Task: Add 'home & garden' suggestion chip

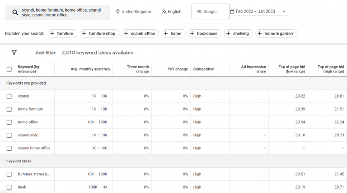Action: point(276,33)
